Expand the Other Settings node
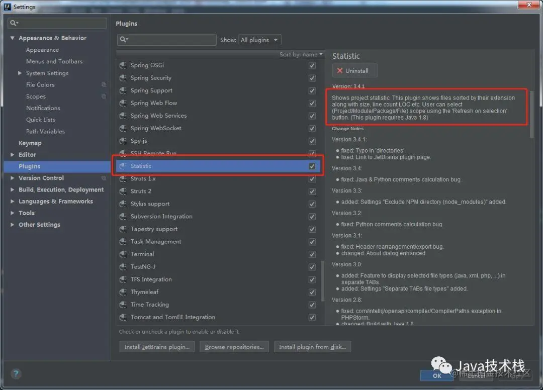Image resolution: width=543 pixels, height=390 pixels. pyautogui.click(x=13, y=225)
